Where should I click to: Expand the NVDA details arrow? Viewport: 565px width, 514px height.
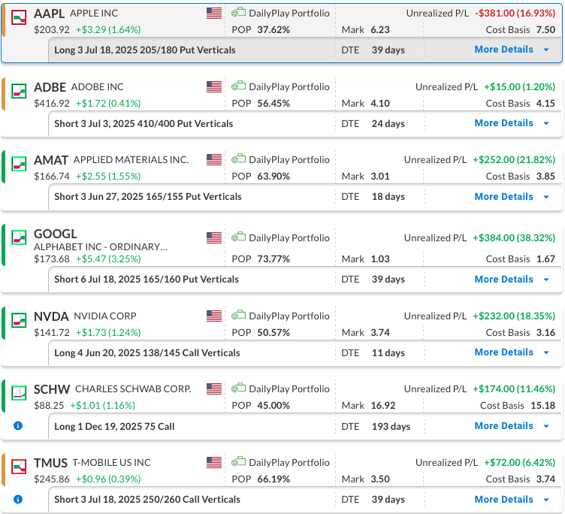[x=546, y=352]
